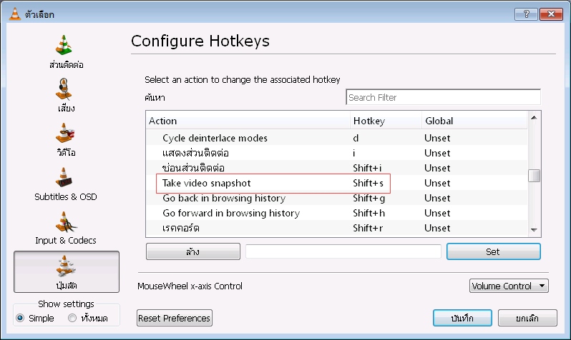Click the hotkey list scroll-down arrow
Screen dimensions: 571x340
(534, 230)
